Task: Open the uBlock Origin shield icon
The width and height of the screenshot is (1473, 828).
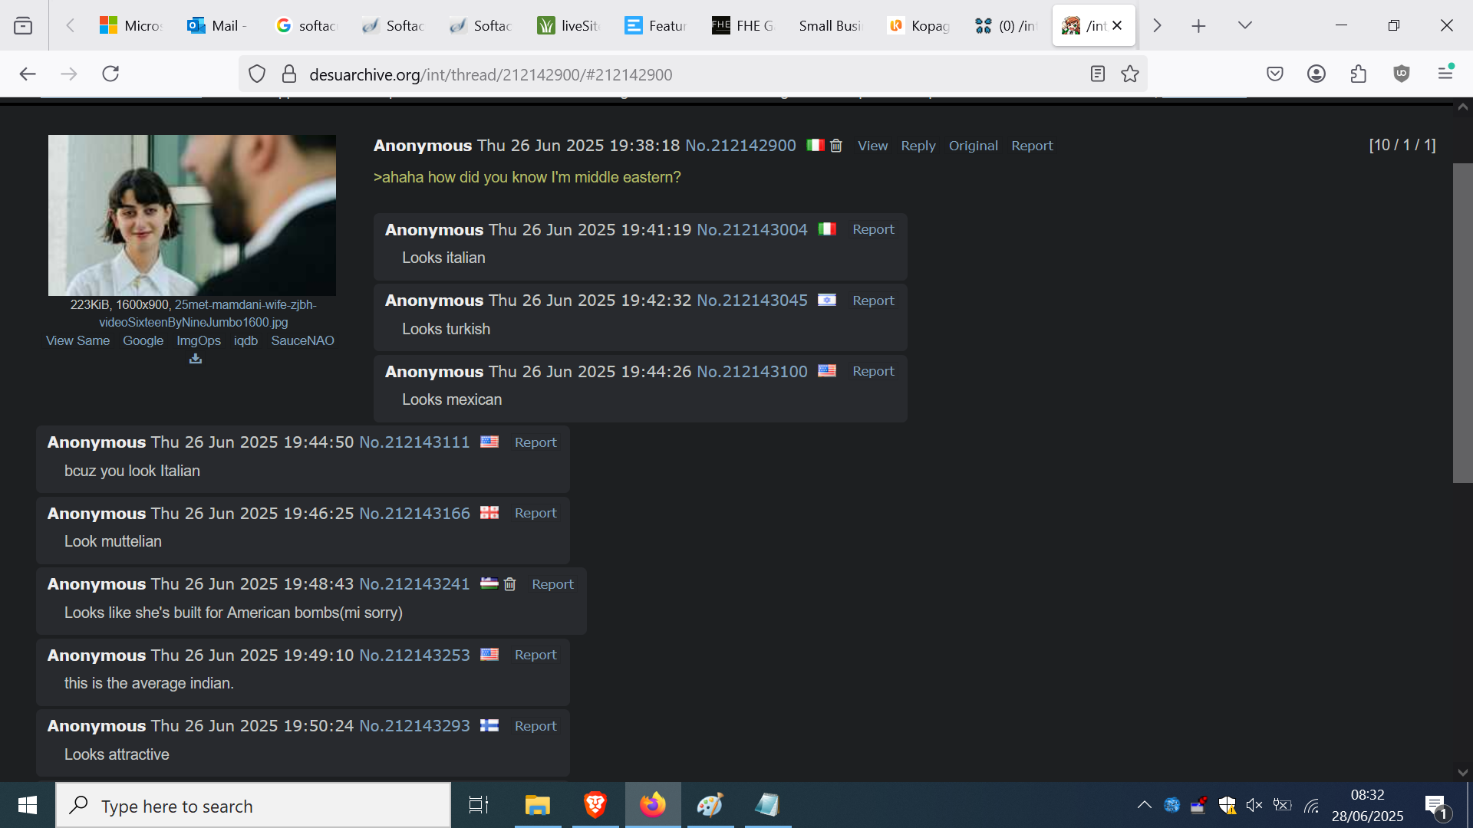Action: click(1402, 74)
